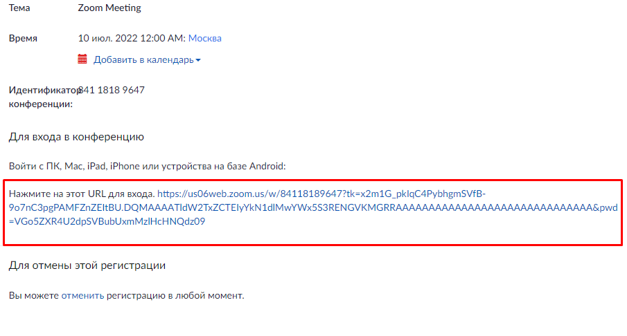Click the Тема label
The image size is (627, 336).
click(19, 8)
